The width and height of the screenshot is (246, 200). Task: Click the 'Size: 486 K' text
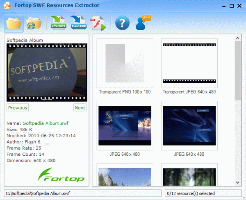pos(19,130)
